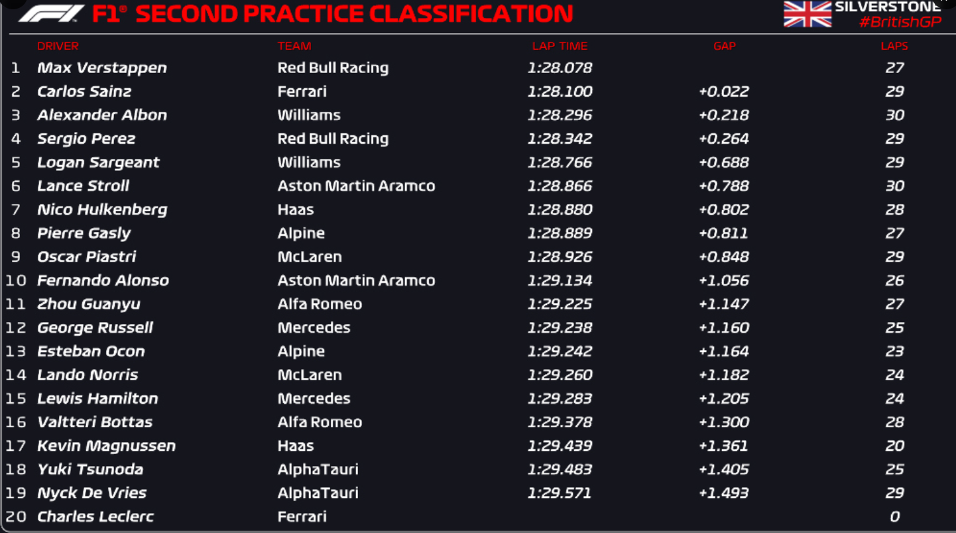The height and width of the screenshot is (533, 956).
Task: Click Fernando Alonso's gap +1.056
Action: 724,280
